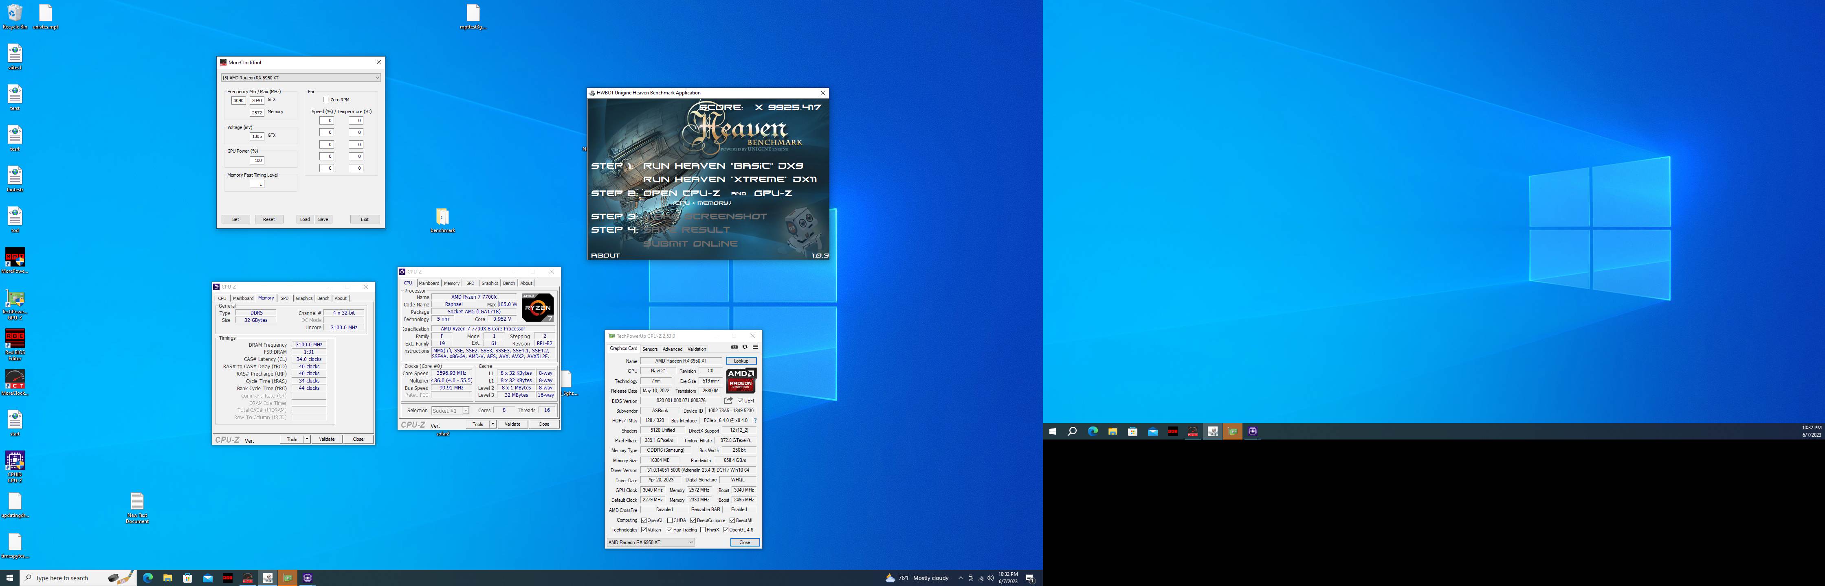Open the GPU-Z screenshot camera icon

pos(734,347)
